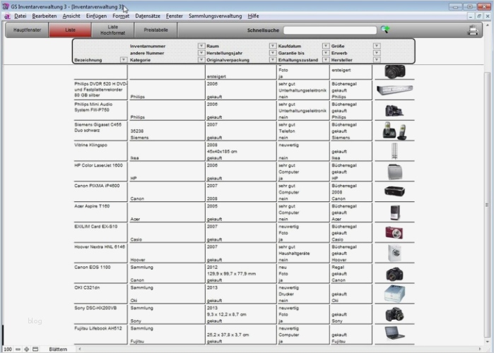Viewport: 494px width, 353px height.
Task: Click the red EXILIM Card camera thumbnail
Action: pyautogui.click(x=394, y=232)
